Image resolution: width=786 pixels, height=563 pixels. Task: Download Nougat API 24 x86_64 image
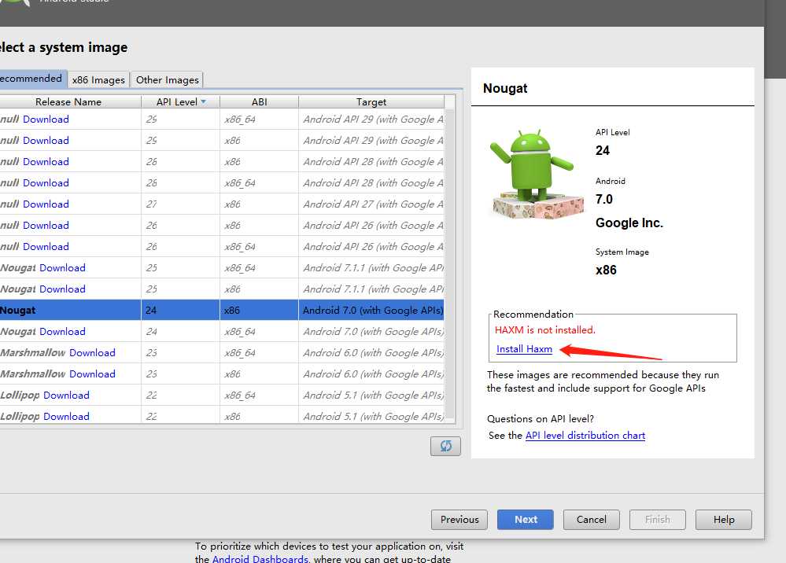63,332
